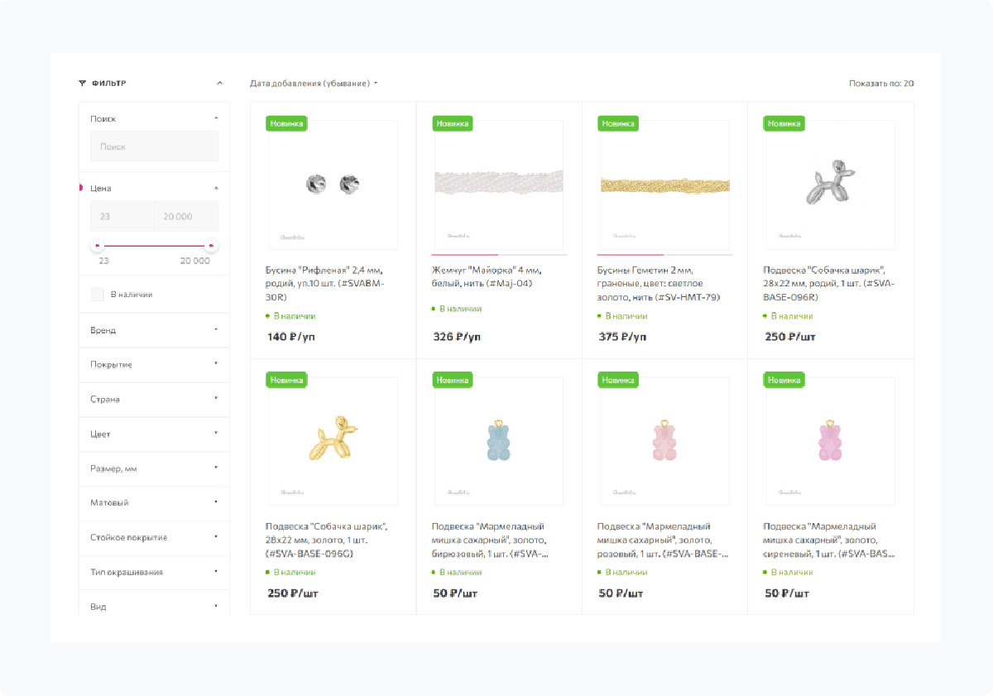Viewport: 993px width, 696px height.
Task: Expand the 'Цвет' filter section
Action: [x=153, y=434]
